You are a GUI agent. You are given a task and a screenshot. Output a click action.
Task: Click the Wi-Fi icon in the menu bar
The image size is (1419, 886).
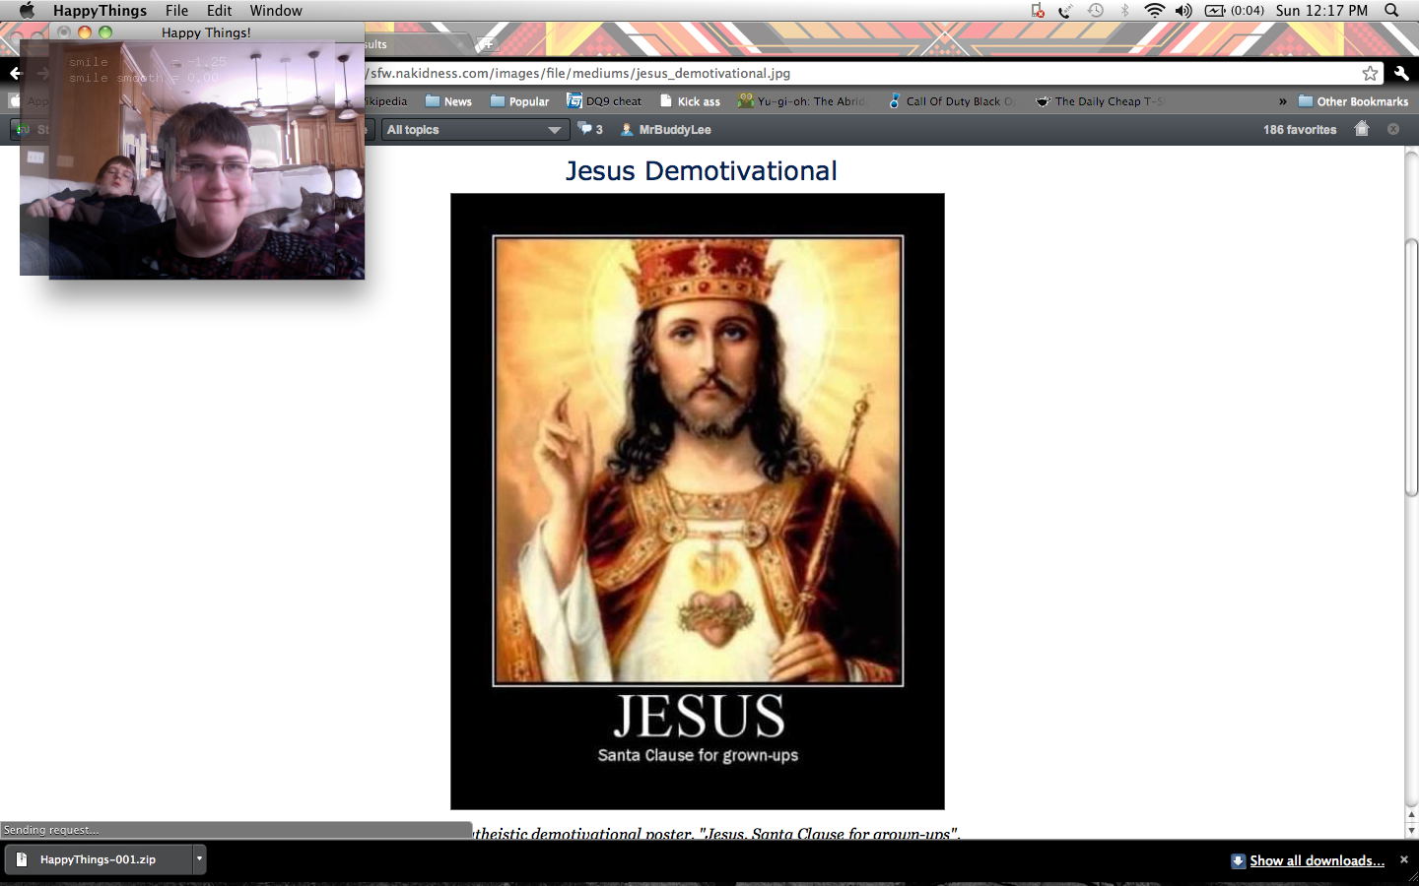click(1154, 11)
